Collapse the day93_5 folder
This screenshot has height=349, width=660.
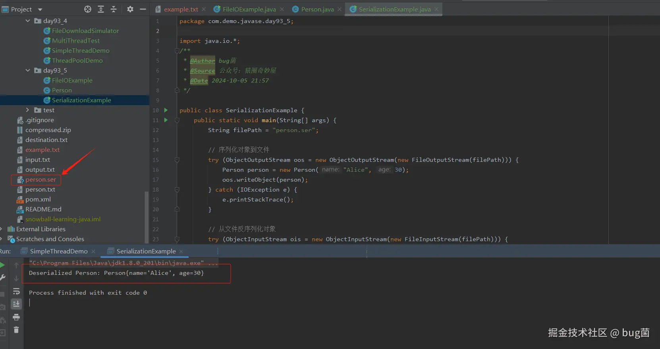click(x=27, y=70)
